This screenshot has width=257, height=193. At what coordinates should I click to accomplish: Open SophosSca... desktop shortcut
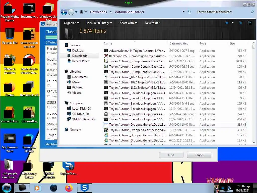click(x=68, y=168)
